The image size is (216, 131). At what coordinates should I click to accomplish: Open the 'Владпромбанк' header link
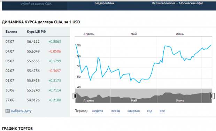pos(104,3)
